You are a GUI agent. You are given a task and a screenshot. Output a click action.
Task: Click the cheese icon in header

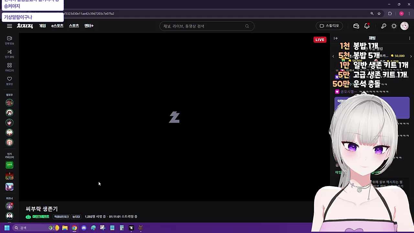click(x=356, y=26)
